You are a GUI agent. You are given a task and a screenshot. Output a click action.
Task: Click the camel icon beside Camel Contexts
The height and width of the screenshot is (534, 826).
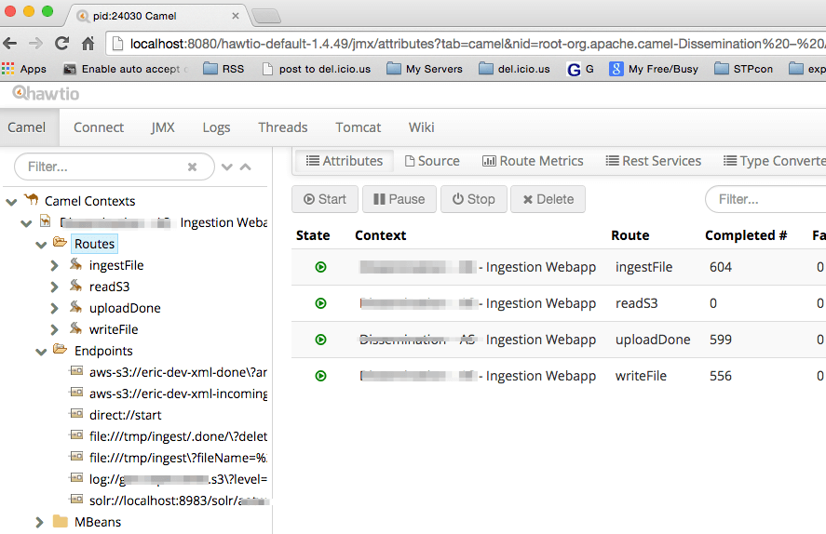tap(32, 199)
